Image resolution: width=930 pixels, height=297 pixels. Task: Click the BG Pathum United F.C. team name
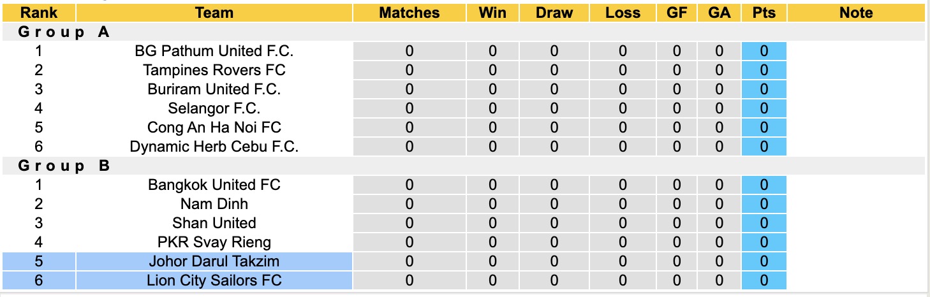[214, 51]
